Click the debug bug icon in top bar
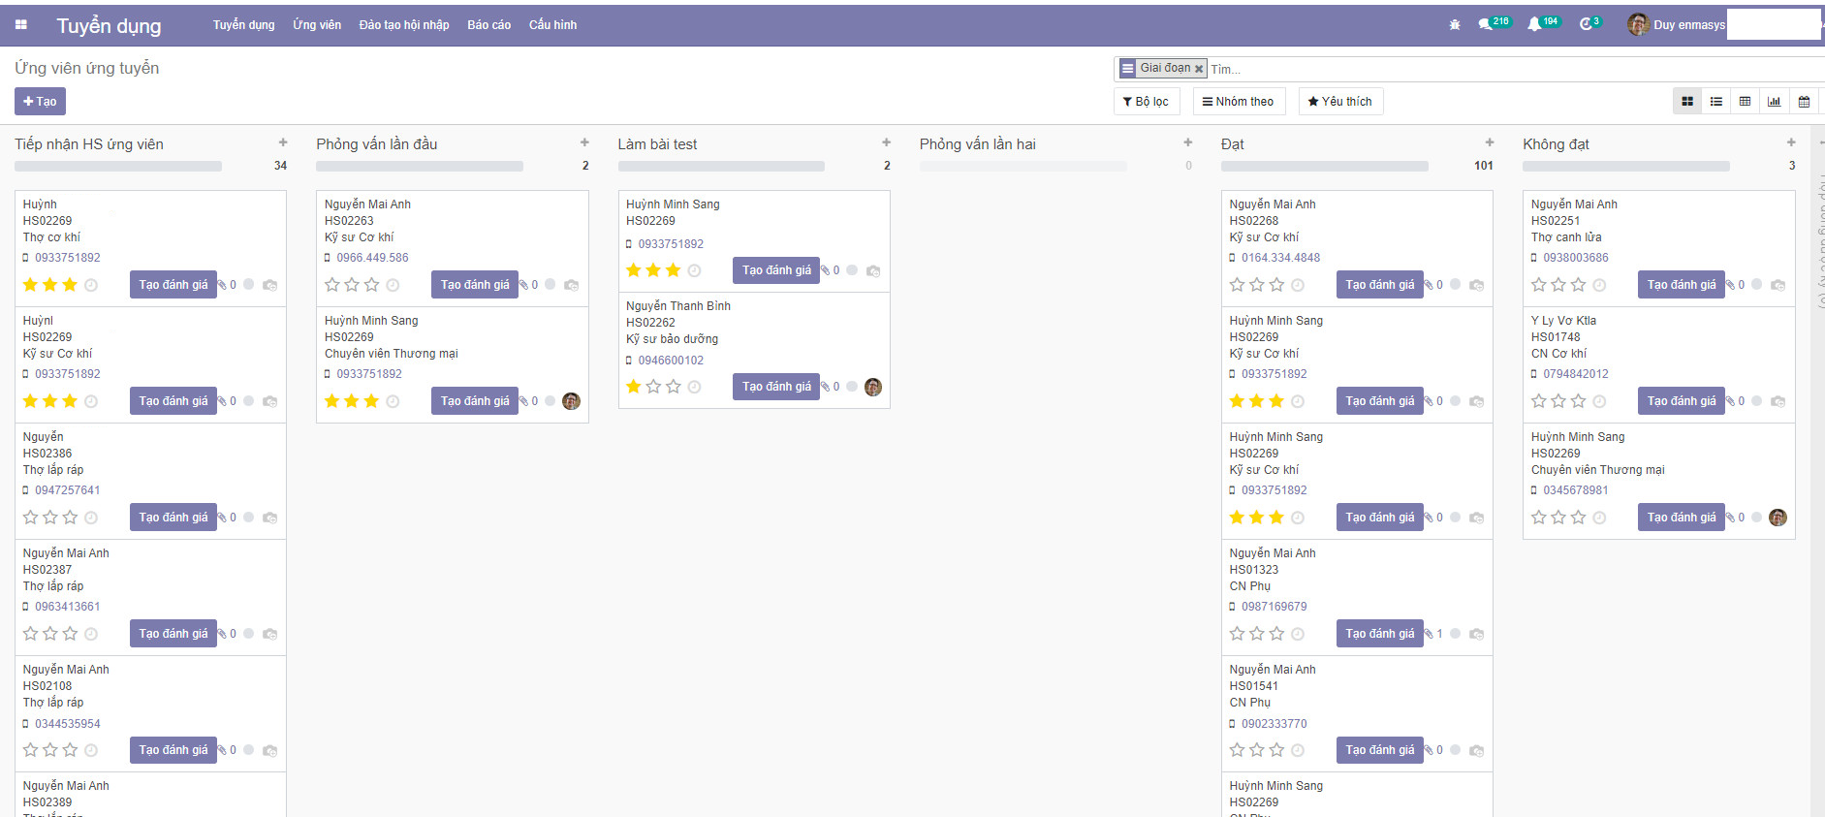The image size is (1825, 817). pos(1455,25)
